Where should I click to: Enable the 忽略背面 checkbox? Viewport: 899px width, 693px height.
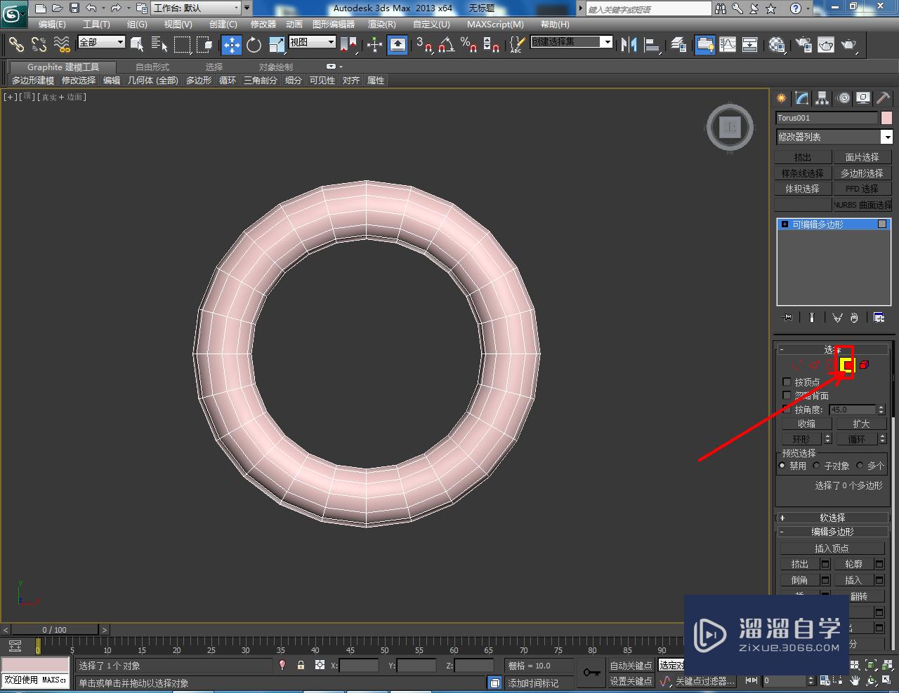[787, 396]
